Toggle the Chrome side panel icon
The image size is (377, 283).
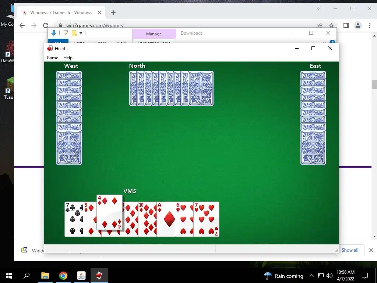(346, 25)
